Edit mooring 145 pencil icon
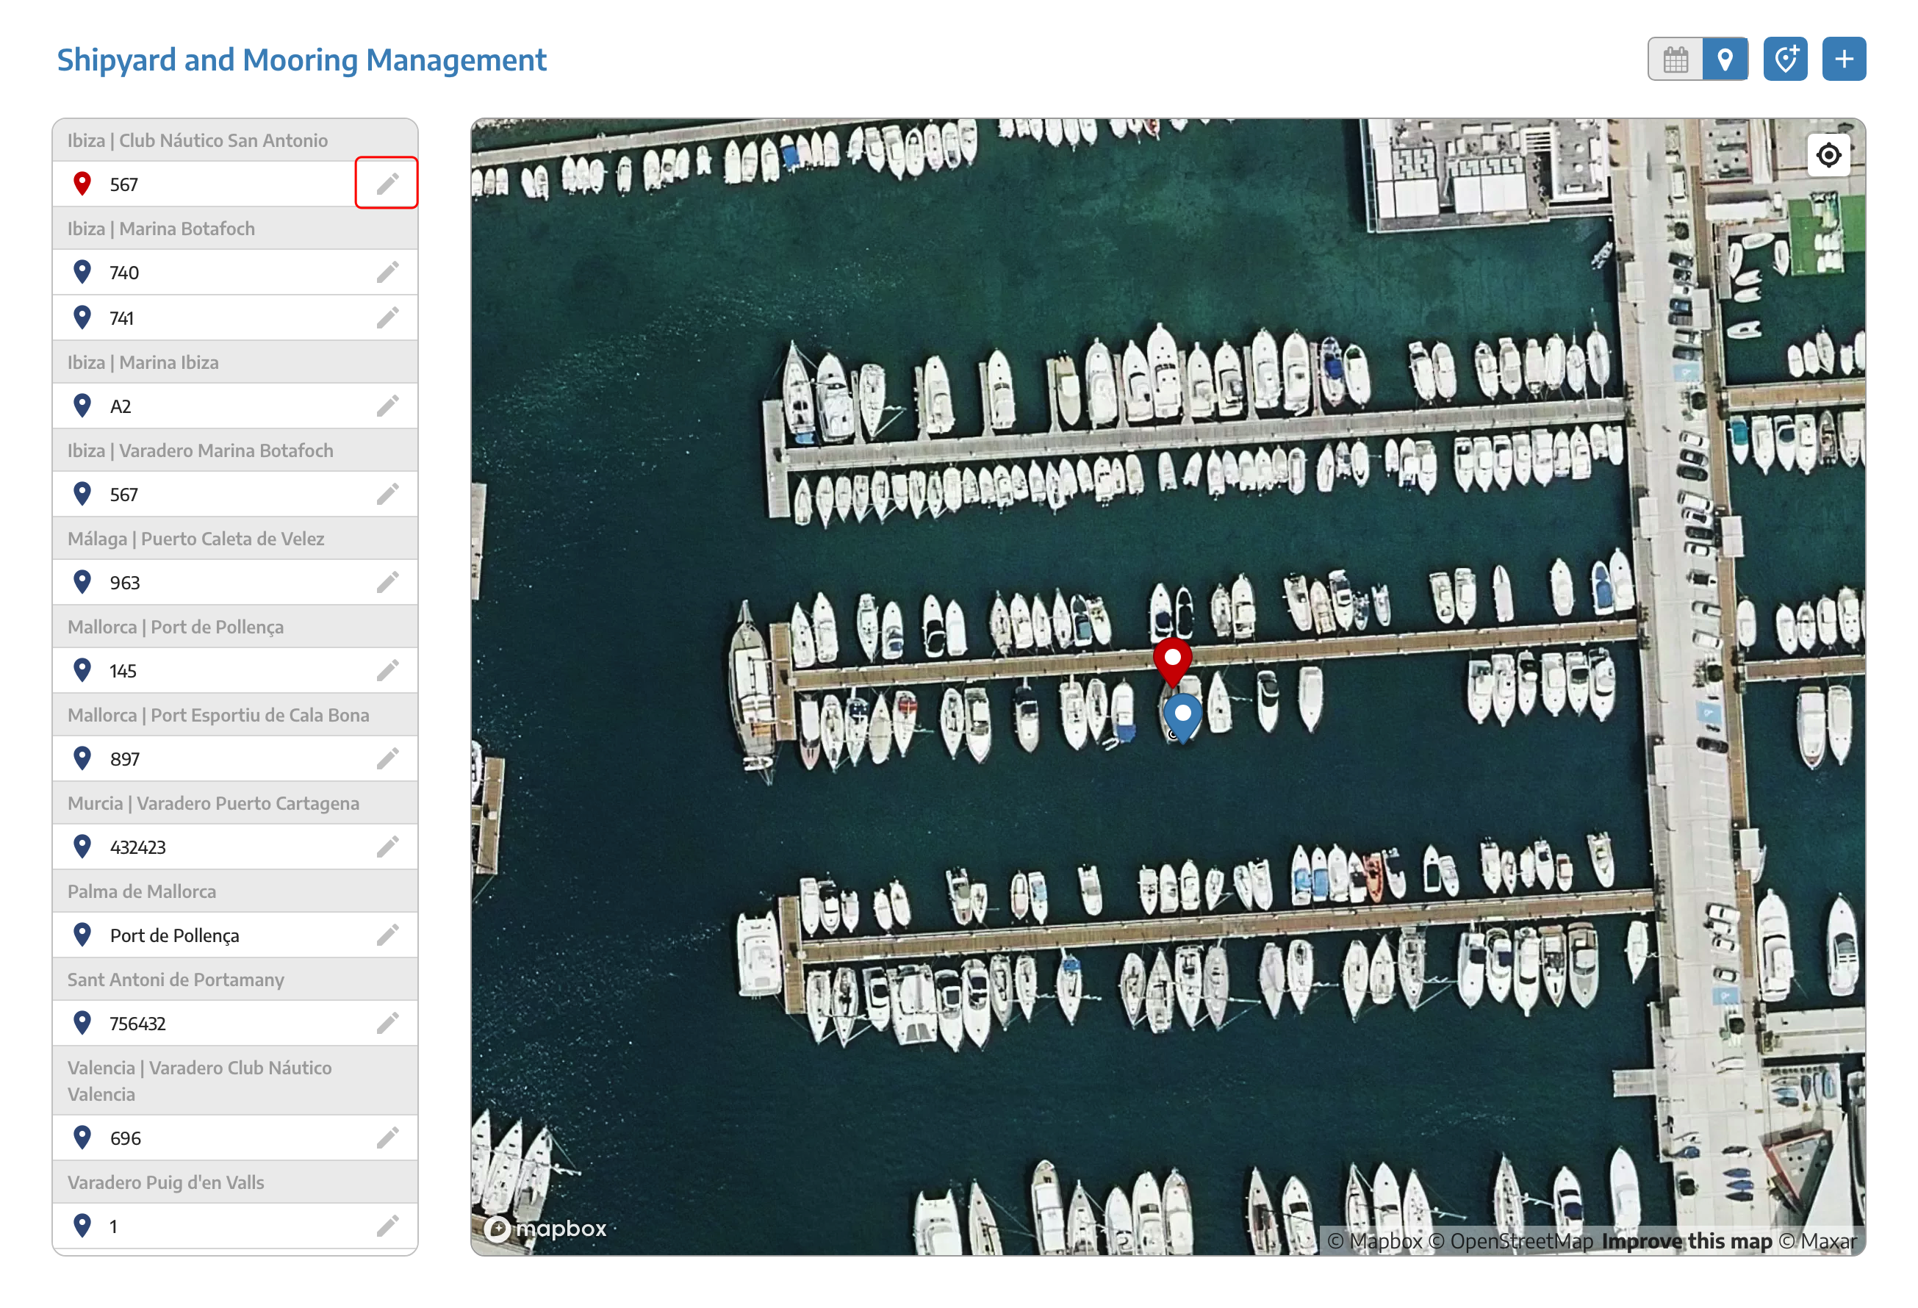This screenshot has width=1918, height=1308. click(387, 671)
